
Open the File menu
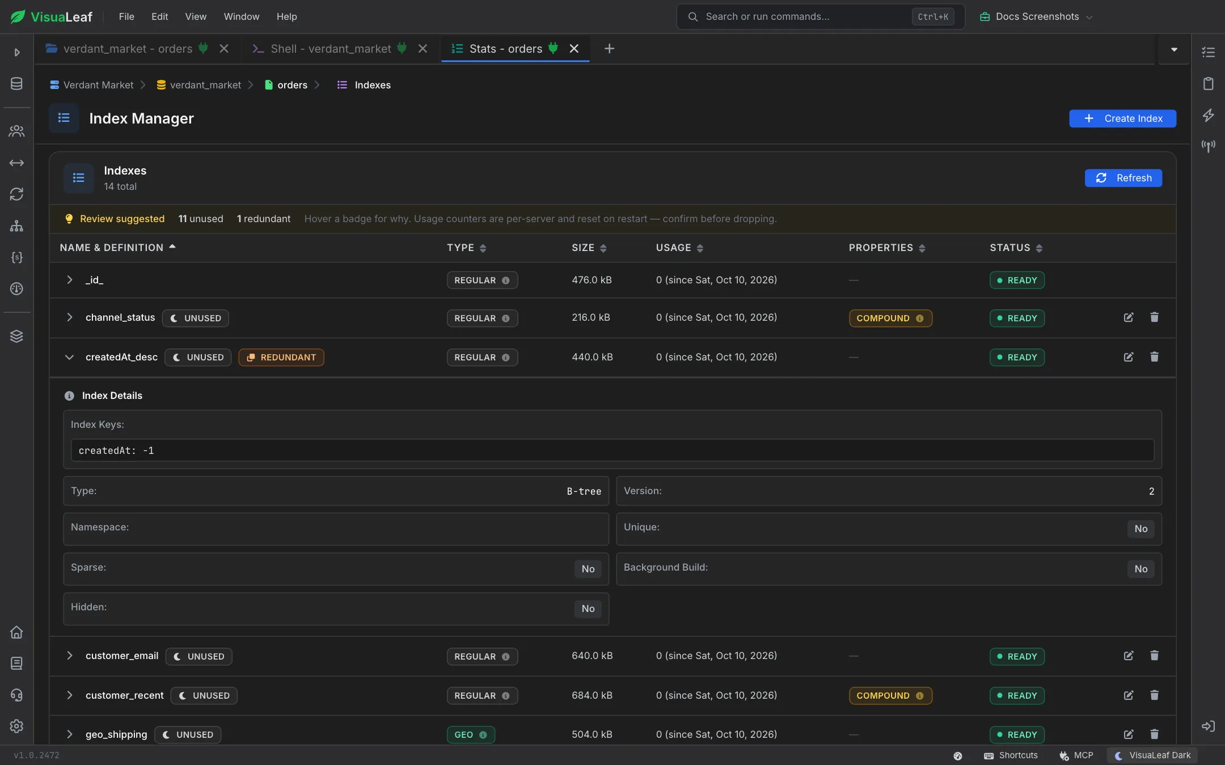(126, 16)
